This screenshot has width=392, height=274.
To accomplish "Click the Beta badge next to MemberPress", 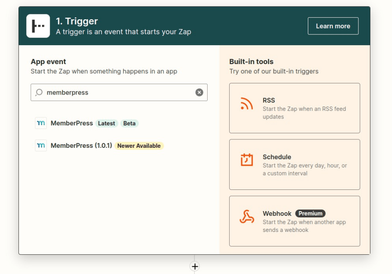I will click(129, 123).
